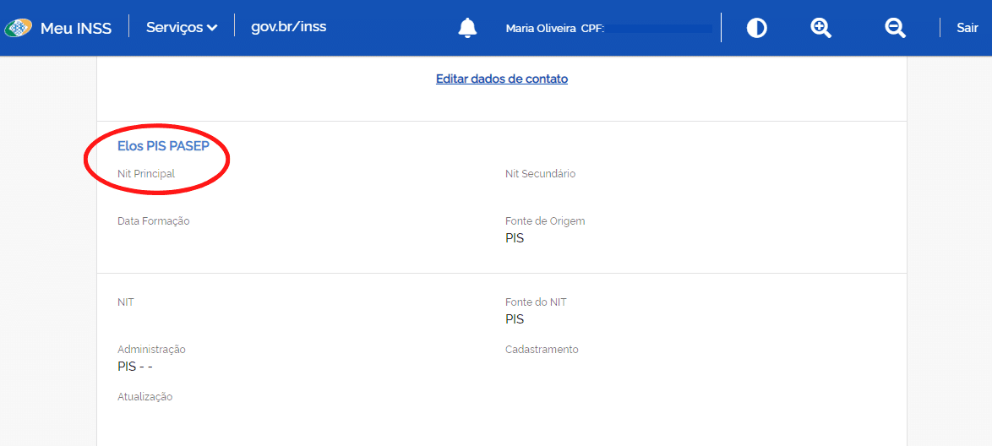
Task: Click the Meu INSS title text
Action: click(76, 28)
